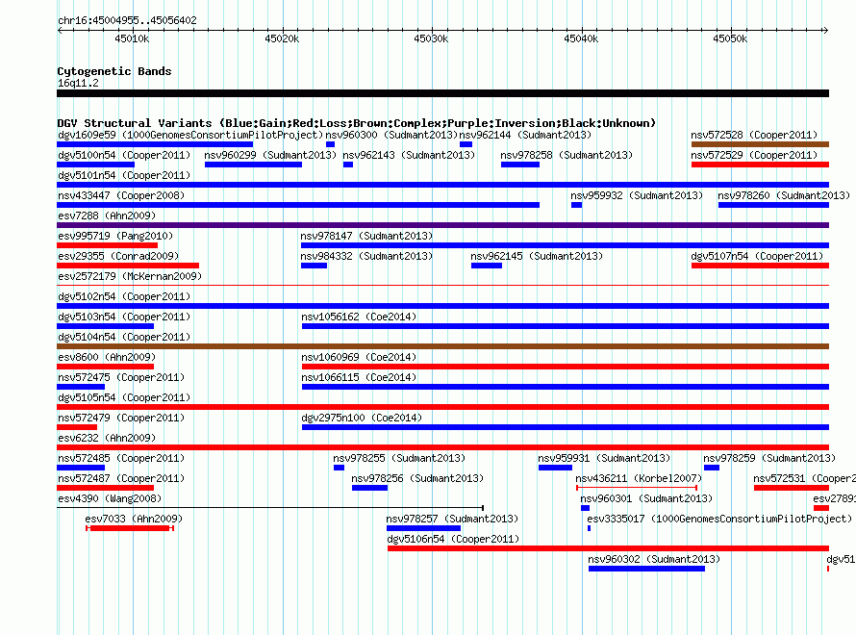Click dgv5104n54 (Cooper2011) label

(x=124, y=337)
